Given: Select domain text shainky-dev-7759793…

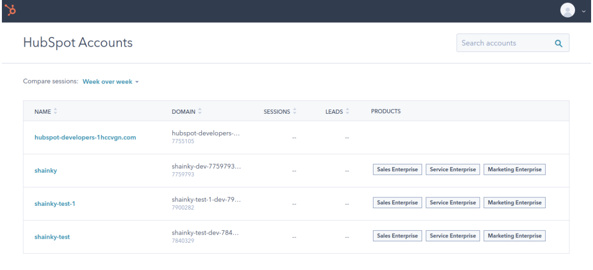Looking at the screenshot, I should click(207, 167).
